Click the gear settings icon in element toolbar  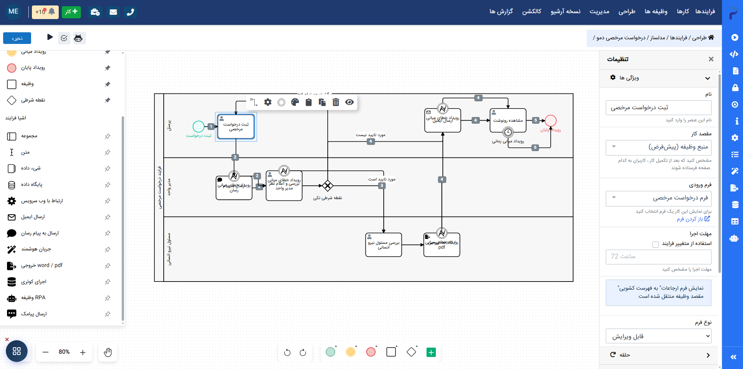[268, 102]
